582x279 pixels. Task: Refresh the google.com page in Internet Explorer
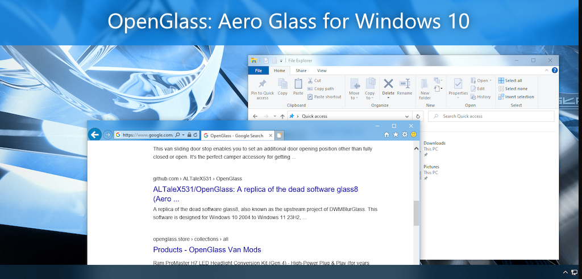(x=196, y=135)
